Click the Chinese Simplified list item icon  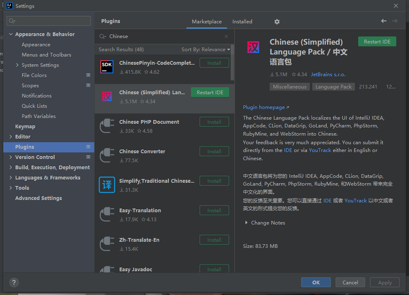tap(107, 97)
